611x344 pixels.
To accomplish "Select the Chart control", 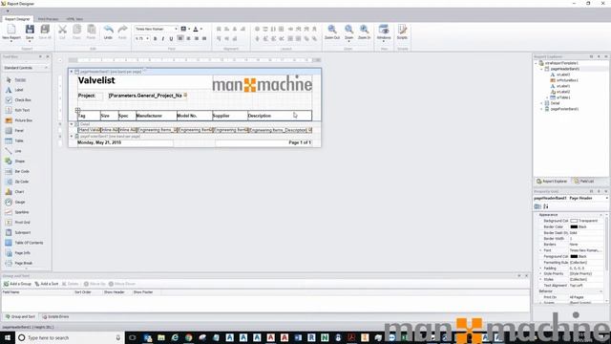I will click(19, 191).
